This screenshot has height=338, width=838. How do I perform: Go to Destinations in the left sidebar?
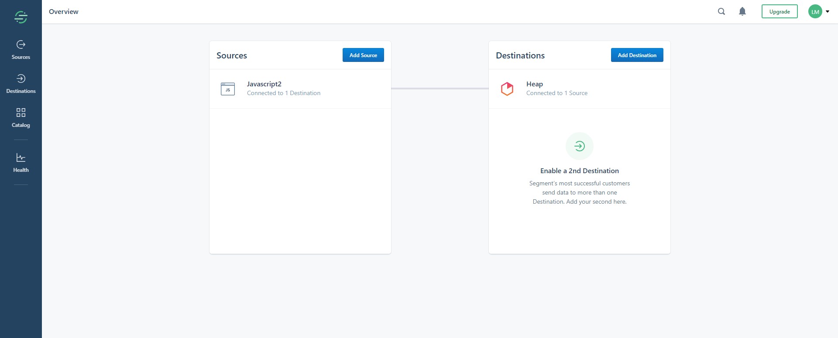click(x=21, y=84)
